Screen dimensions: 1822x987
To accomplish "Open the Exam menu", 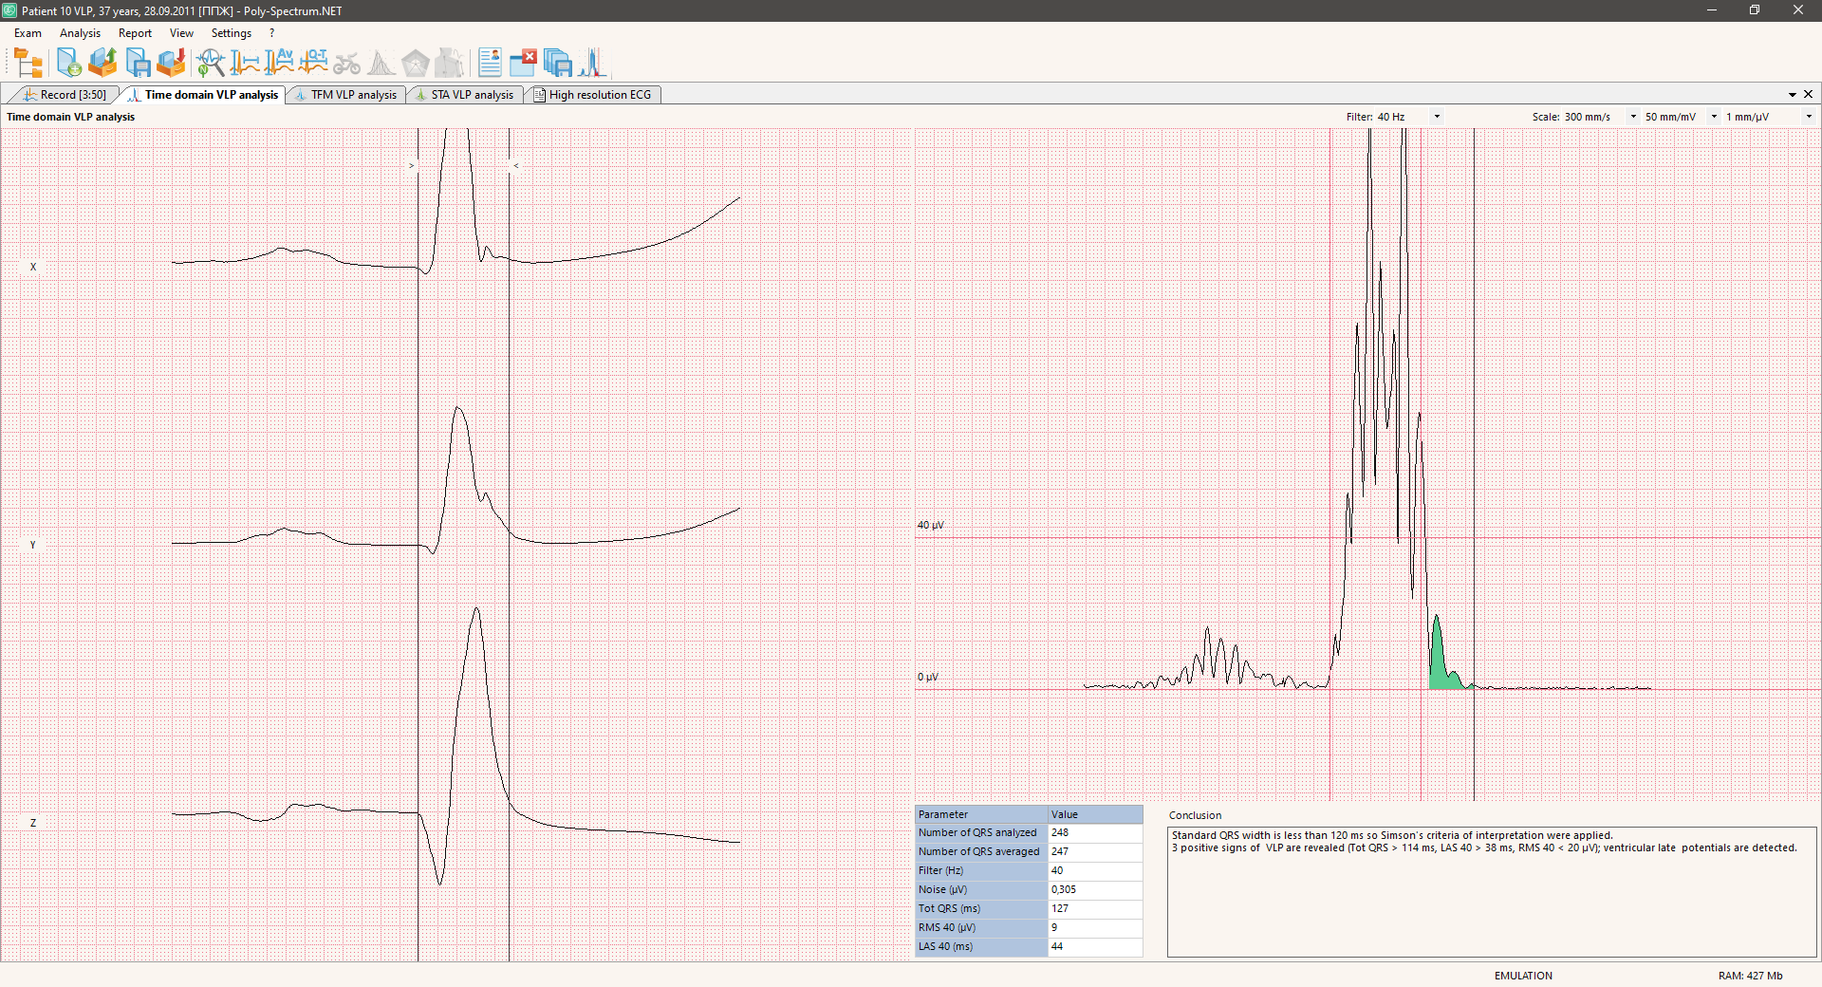I will pyautogui.click(x=28, y=33).
